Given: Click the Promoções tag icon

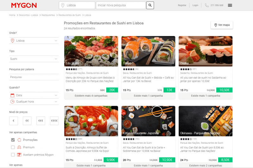Looking at the screenshot, I should 19,140.
